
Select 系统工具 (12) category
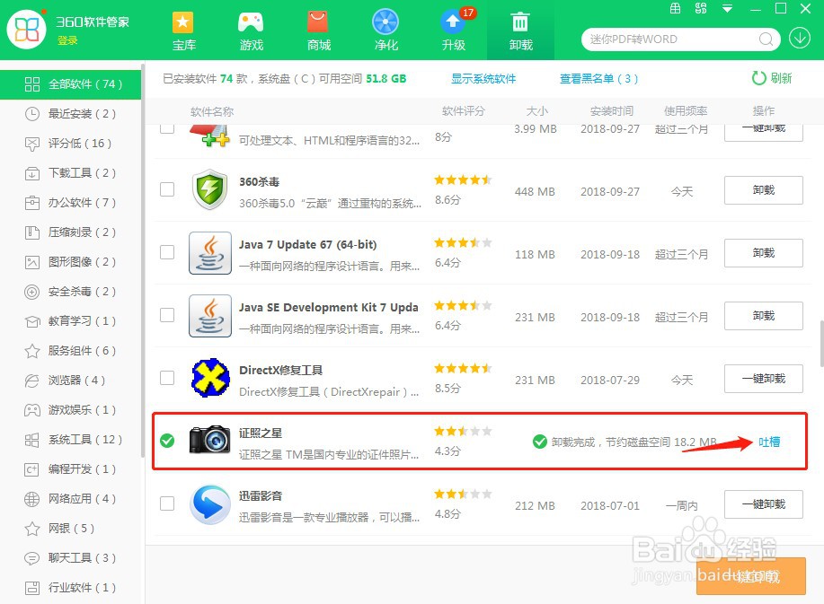(70, 439)
